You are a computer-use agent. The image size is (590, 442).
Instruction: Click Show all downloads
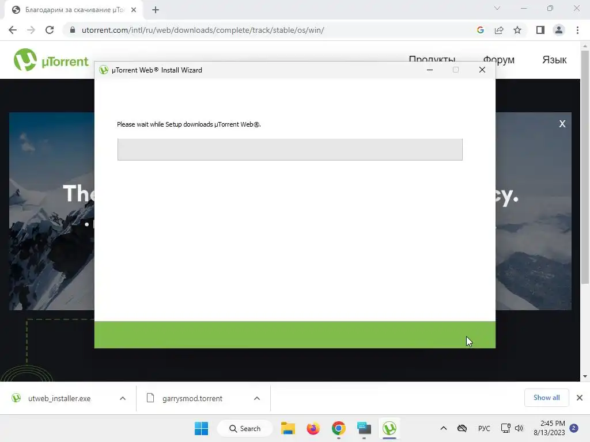546,398
